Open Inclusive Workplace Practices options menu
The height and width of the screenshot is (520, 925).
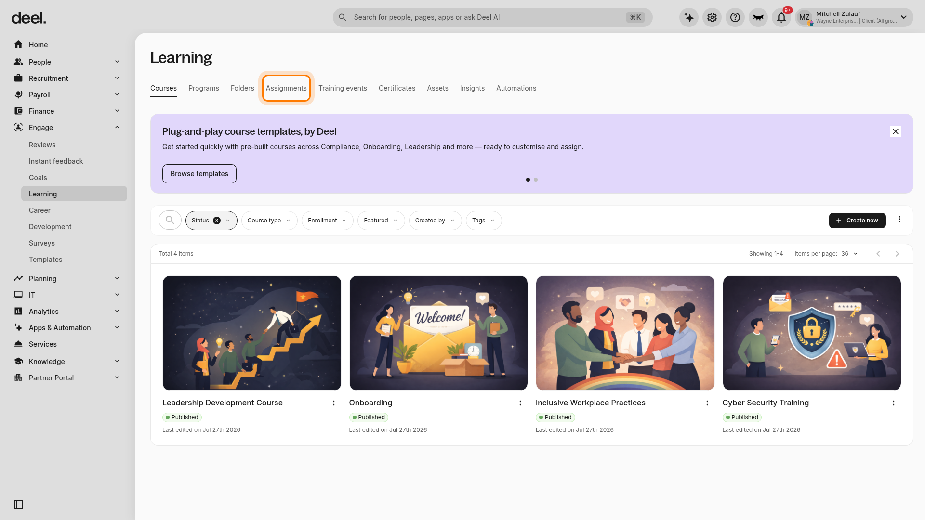click(x=707, y=403)
